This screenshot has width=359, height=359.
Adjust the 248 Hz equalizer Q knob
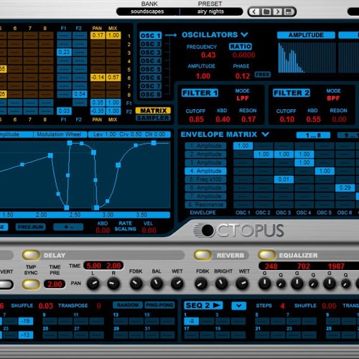pos(281,284)
